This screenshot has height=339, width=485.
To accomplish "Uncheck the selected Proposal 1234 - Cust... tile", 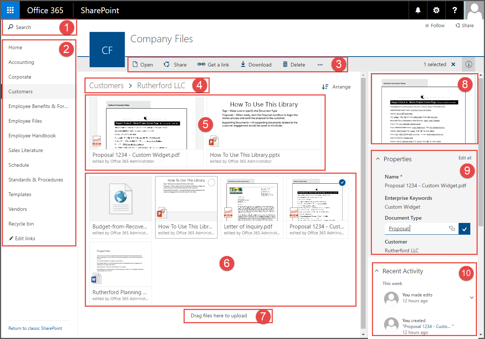I will click(x=342, y=182).
